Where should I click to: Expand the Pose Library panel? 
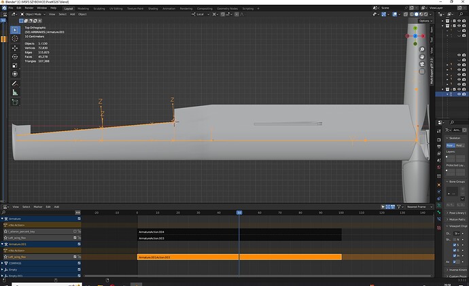[x=455, y=213]
